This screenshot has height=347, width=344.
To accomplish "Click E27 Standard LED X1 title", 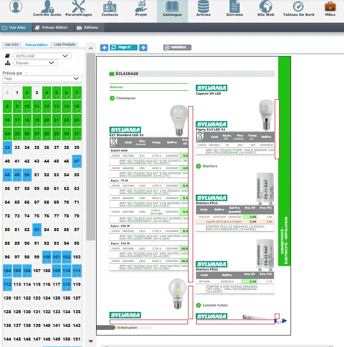I will point(126,135).
